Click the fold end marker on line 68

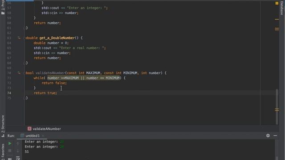(24, 63)
